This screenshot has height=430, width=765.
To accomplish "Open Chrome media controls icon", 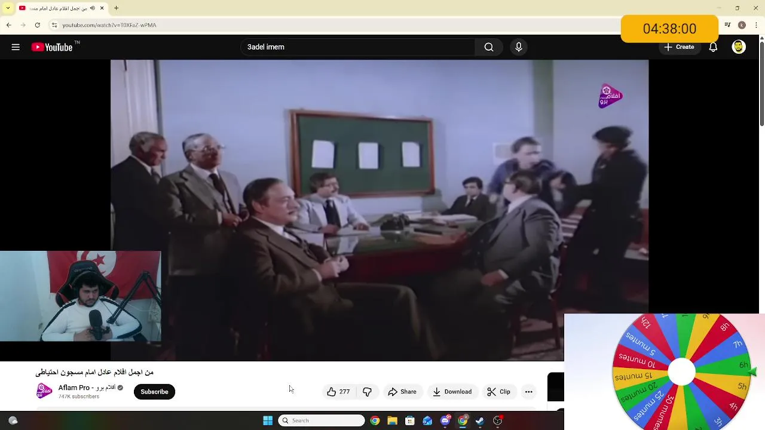I will click(727, 25).
